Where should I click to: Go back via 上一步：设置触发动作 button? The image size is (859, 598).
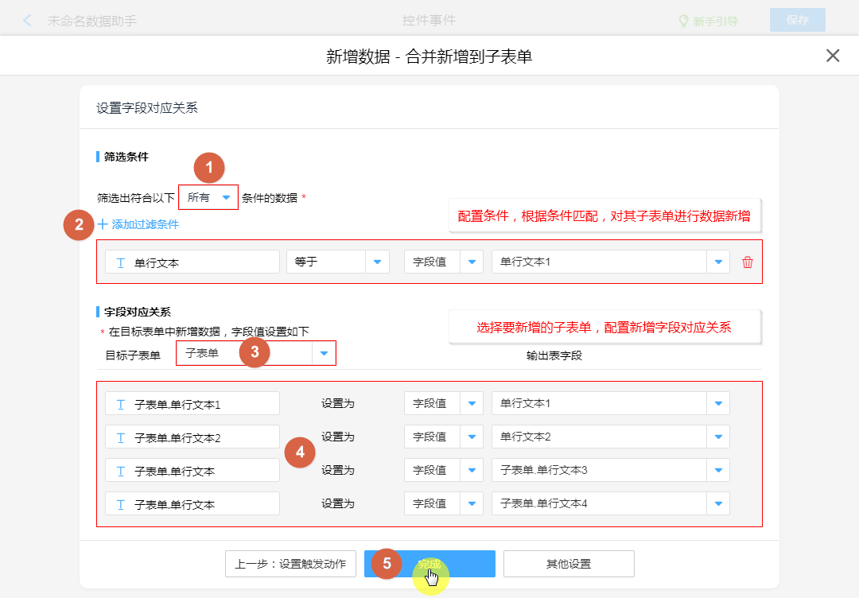(290, 564)
